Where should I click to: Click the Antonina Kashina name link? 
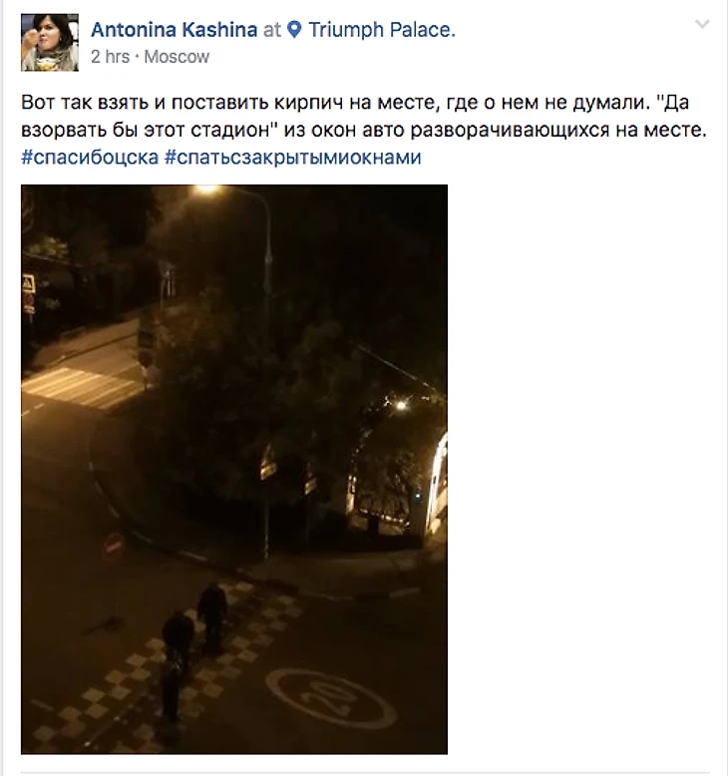click(x=175, y=30)
